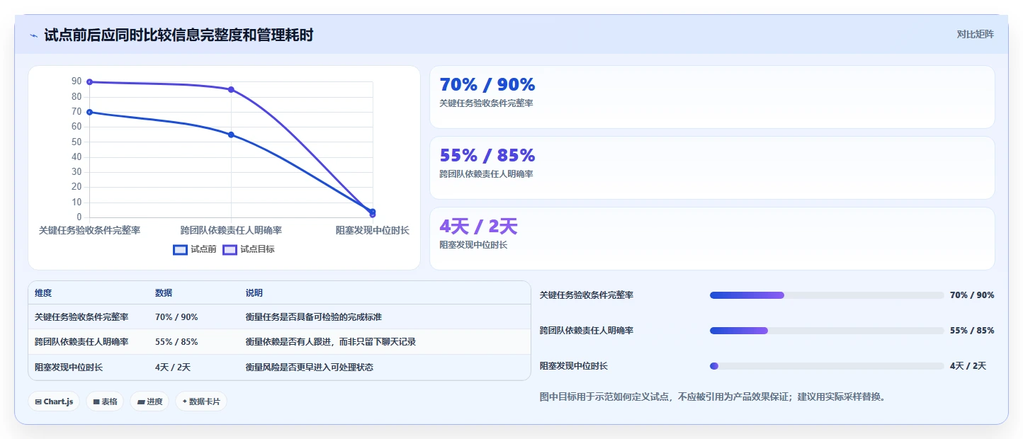Click the 对比矩阵 label in the header

point(975,34)
